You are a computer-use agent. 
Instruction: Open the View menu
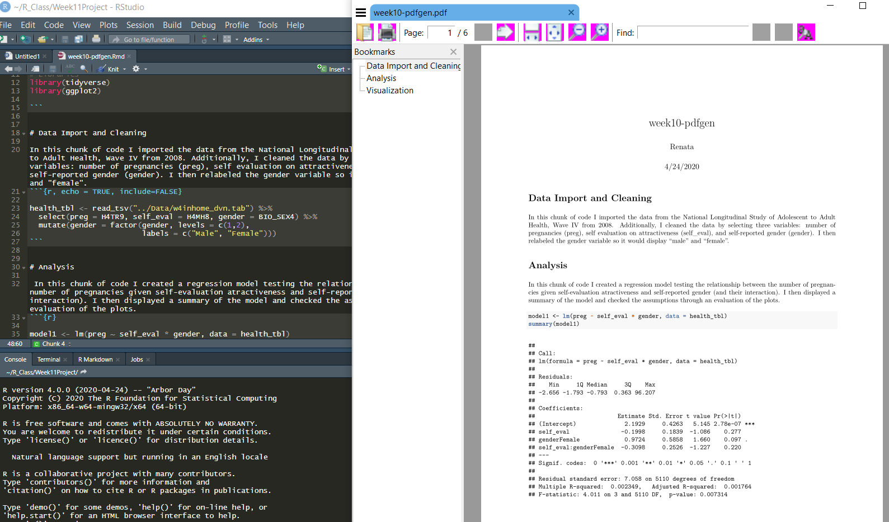point(81,25)
